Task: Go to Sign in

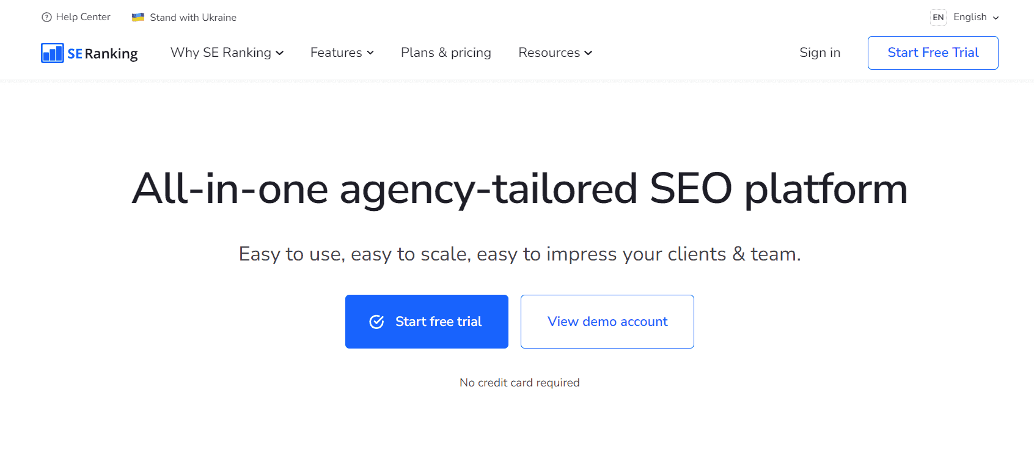Action: click(820, 53)
